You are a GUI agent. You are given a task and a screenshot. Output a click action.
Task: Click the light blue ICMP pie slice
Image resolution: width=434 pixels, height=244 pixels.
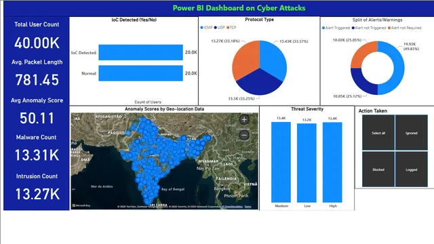[x=273, y=60]
